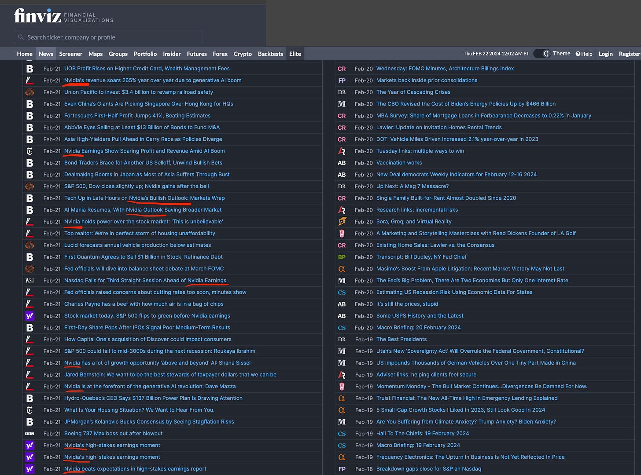Click FP icon beside Markets back inside prior
This screenshot has height=475, width=641.
click(x=342, y=80)
